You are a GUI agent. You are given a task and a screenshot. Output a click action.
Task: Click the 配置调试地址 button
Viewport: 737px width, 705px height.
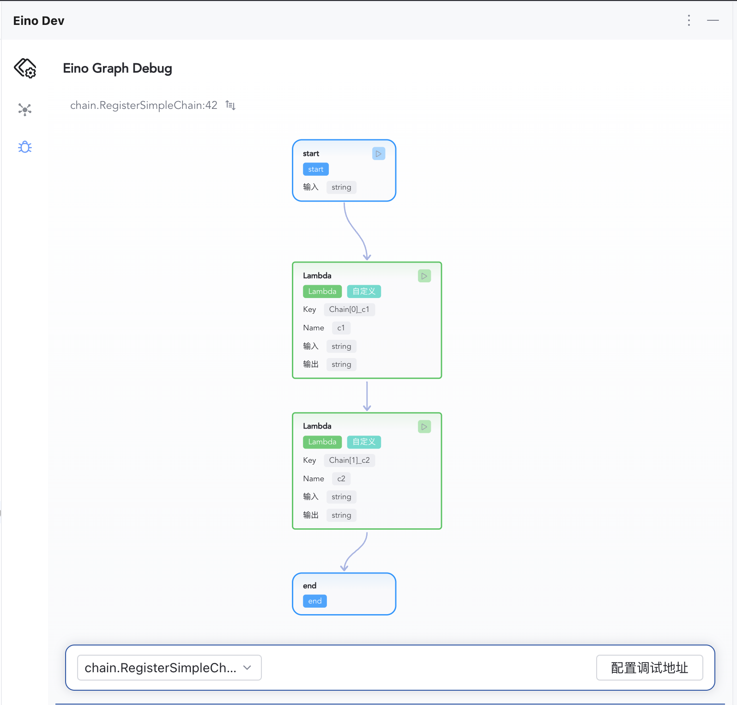coord(649,668)
